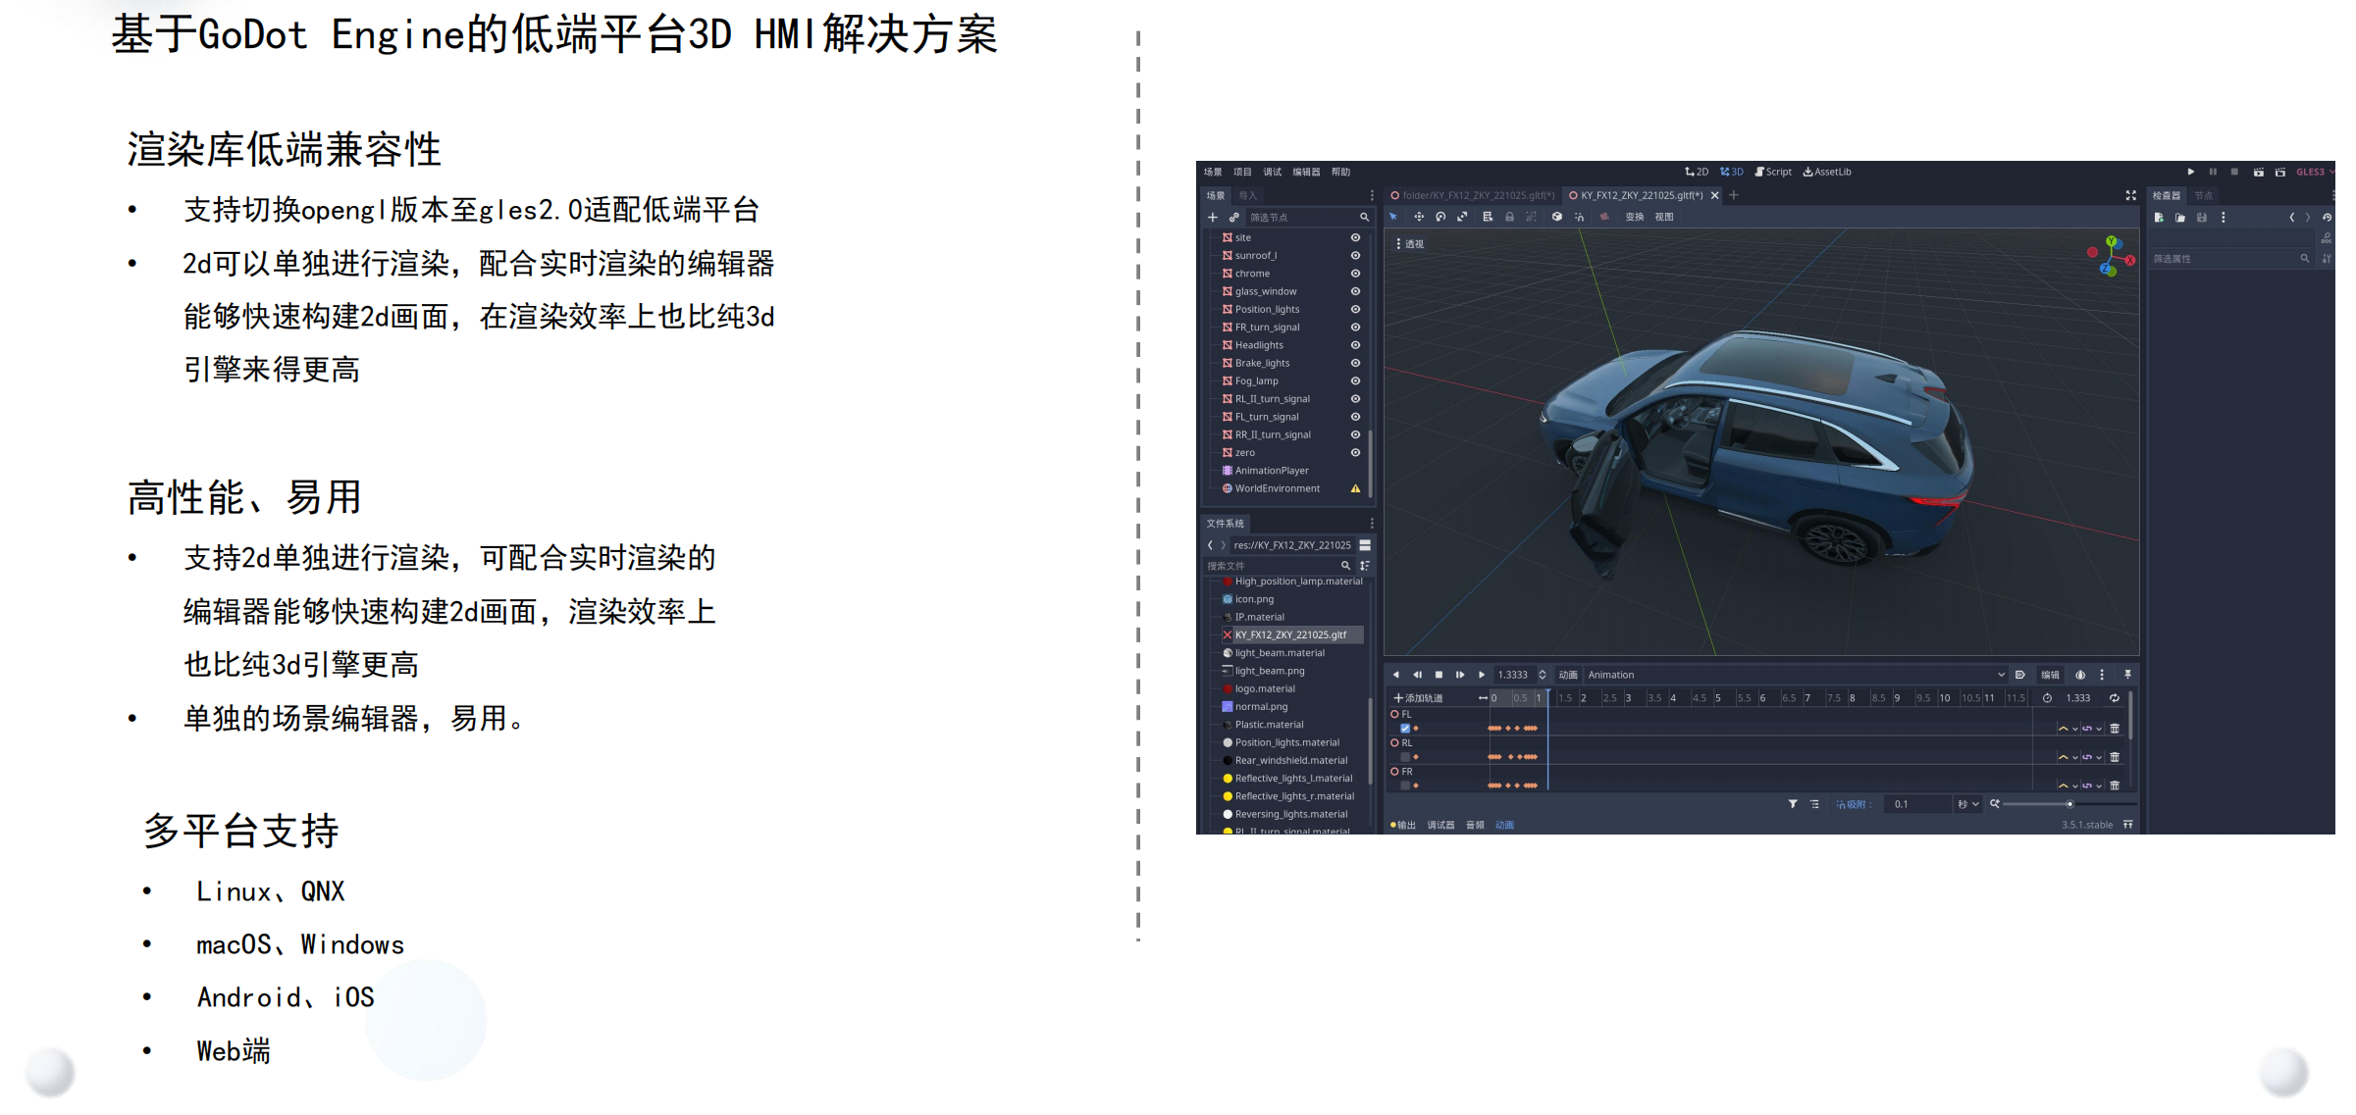Viewport: 2356px width, 1115px height.
Task: Click the 编辑 edit button in animation panel
Action: (2050, 675)
